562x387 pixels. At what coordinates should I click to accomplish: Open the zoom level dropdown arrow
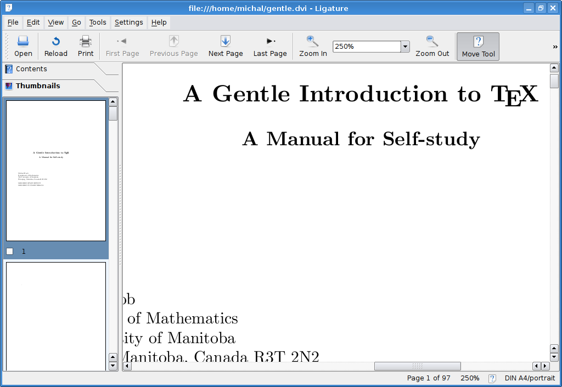point(405,47)
